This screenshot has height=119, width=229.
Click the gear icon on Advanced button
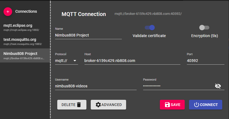pyautogui.click(x=98, y=105)
